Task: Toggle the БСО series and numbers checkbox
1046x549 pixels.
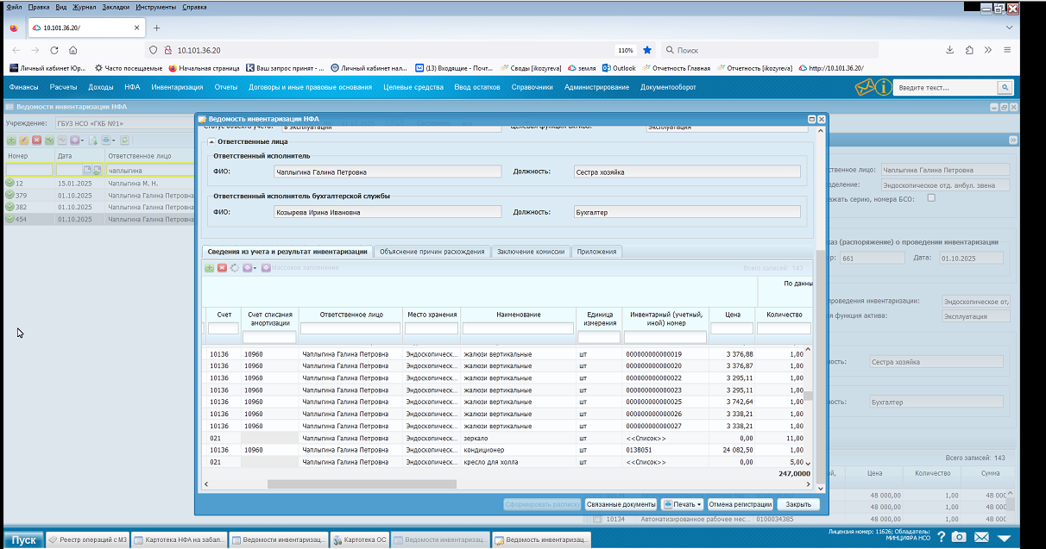Action: click(930, 198)
